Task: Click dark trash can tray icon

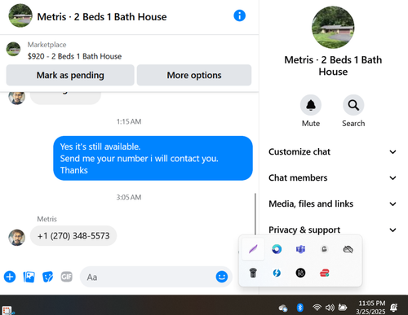Action: pos(253,273)
